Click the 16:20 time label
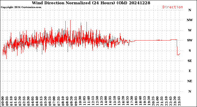 click(x=123, y=101)
